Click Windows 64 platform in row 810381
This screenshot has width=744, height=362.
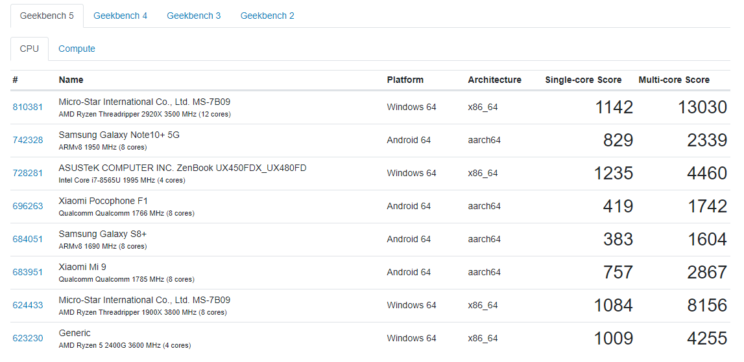pos(411,107)
